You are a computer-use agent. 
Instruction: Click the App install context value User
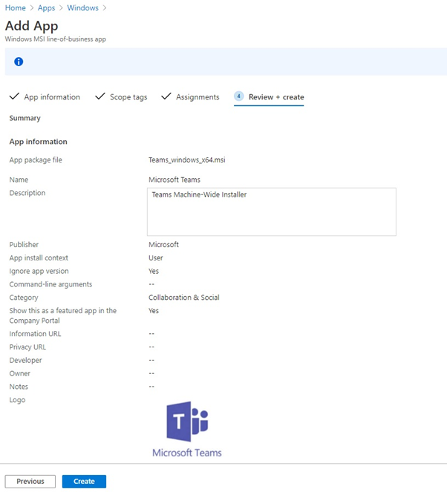[156, 258]
